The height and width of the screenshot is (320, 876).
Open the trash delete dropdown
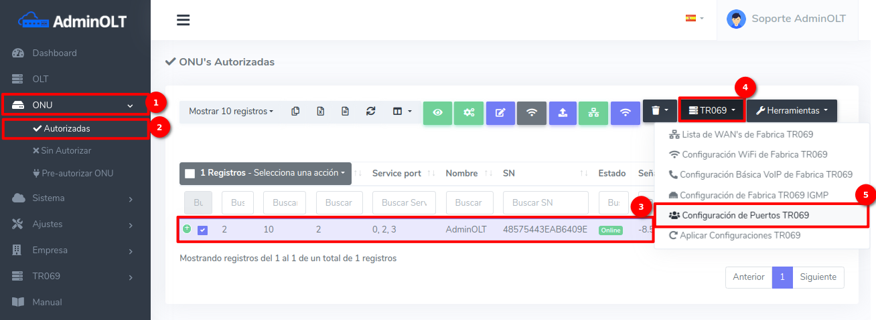(x=660, y=111)
